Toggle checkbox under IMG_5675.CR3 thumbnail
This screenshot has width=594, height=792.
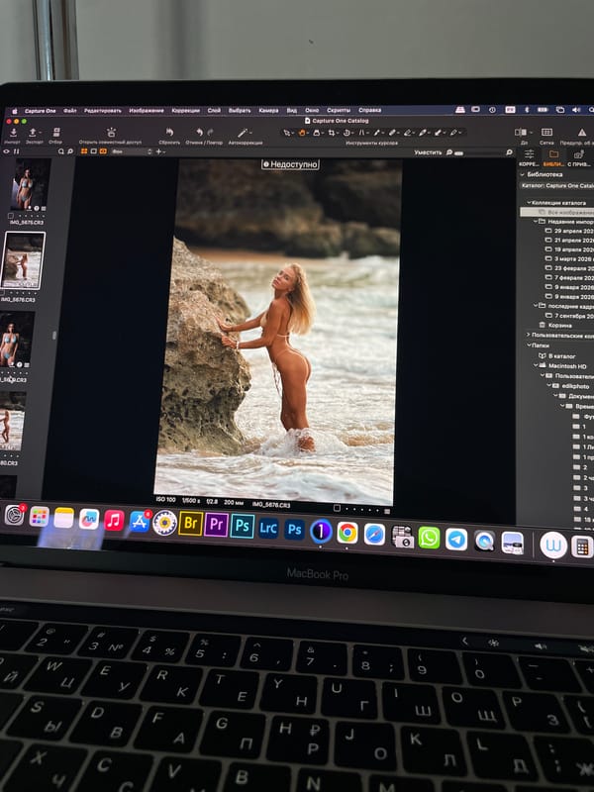(11, 216)
